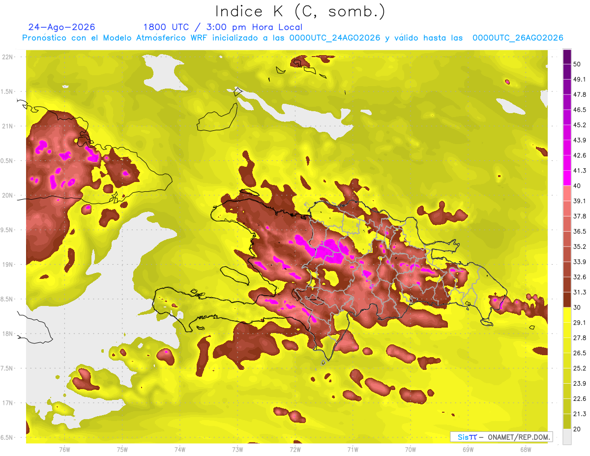Click the colorbar value 29.1
The image size is (590, 456).
pyautogui.click(x=580, y=323)
